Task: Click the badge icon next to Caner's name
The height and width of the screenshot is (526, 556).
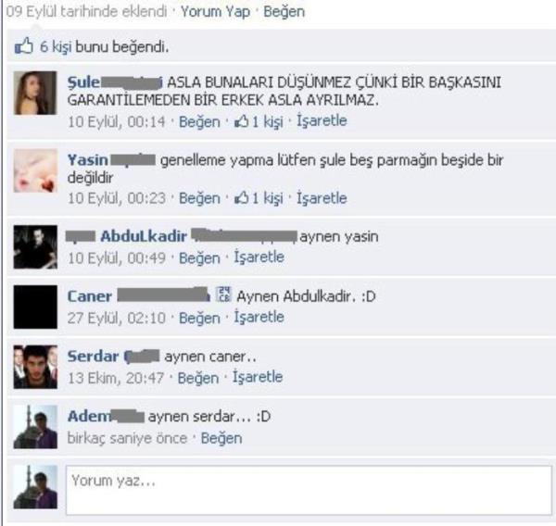Action: [223, 294]
